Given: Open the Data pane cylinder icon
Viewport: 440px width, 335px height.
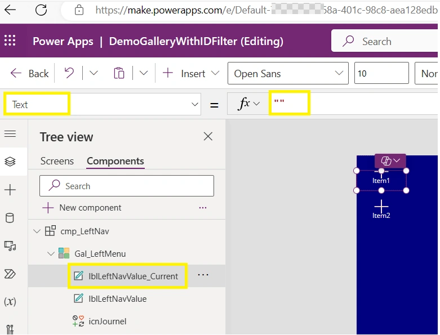Looking at the screenshot, I should click(x=10, y=218).
